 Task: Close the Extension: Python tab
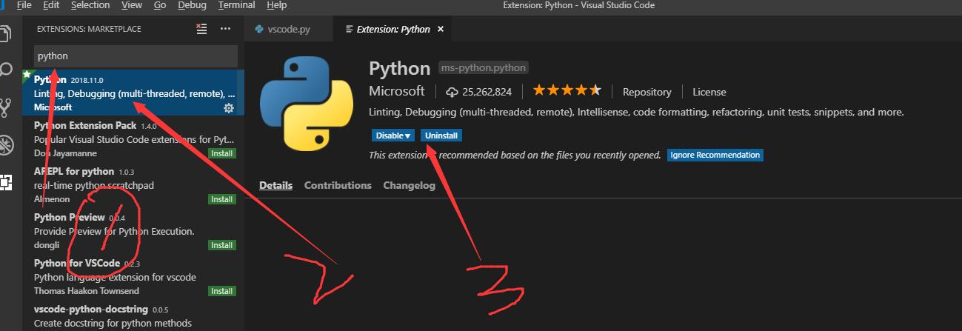(x=441, y=30)
